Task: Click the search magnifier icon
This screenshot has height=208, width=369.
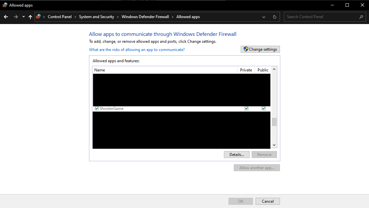Action: (361, 17)
